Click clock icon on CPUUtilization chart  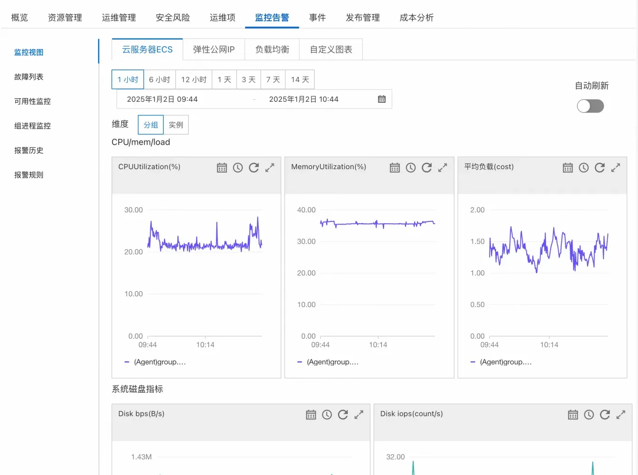click(x=238, y=168)
